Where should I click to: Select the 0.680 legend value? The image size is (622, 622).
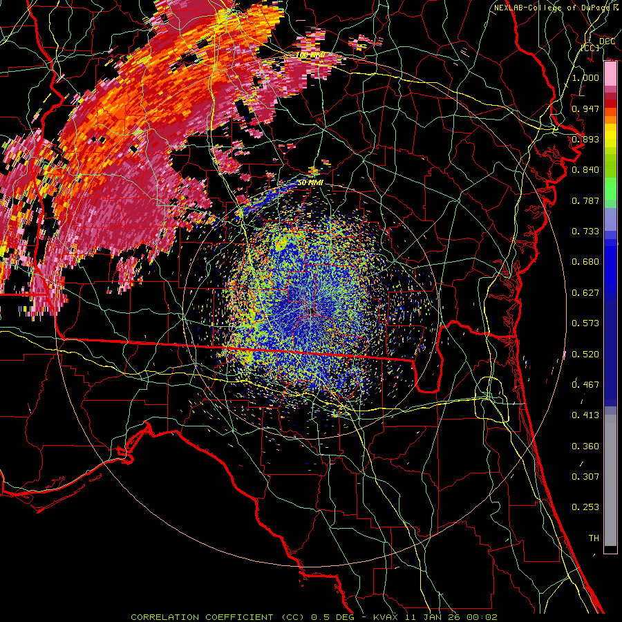(x=585, y=262)
